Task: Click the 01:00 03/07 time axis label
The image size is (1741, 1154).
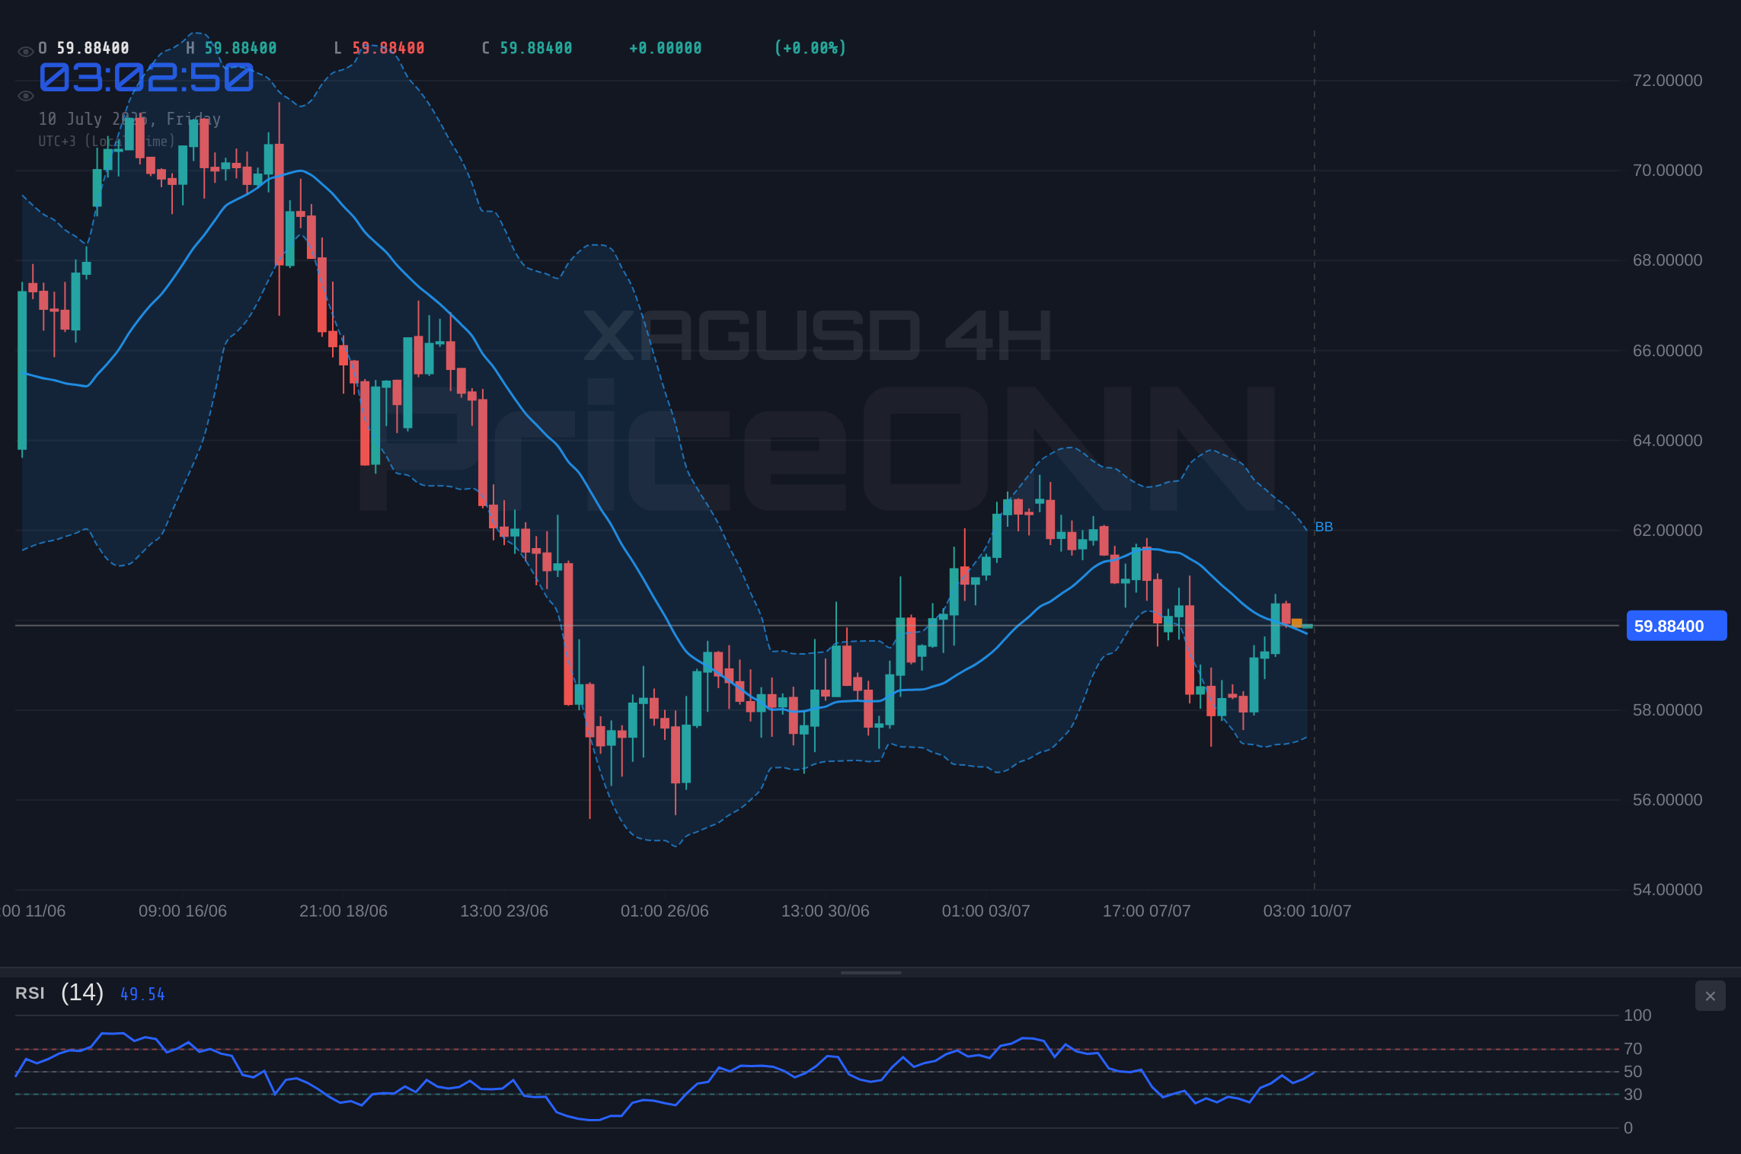Action: [986, 911]
